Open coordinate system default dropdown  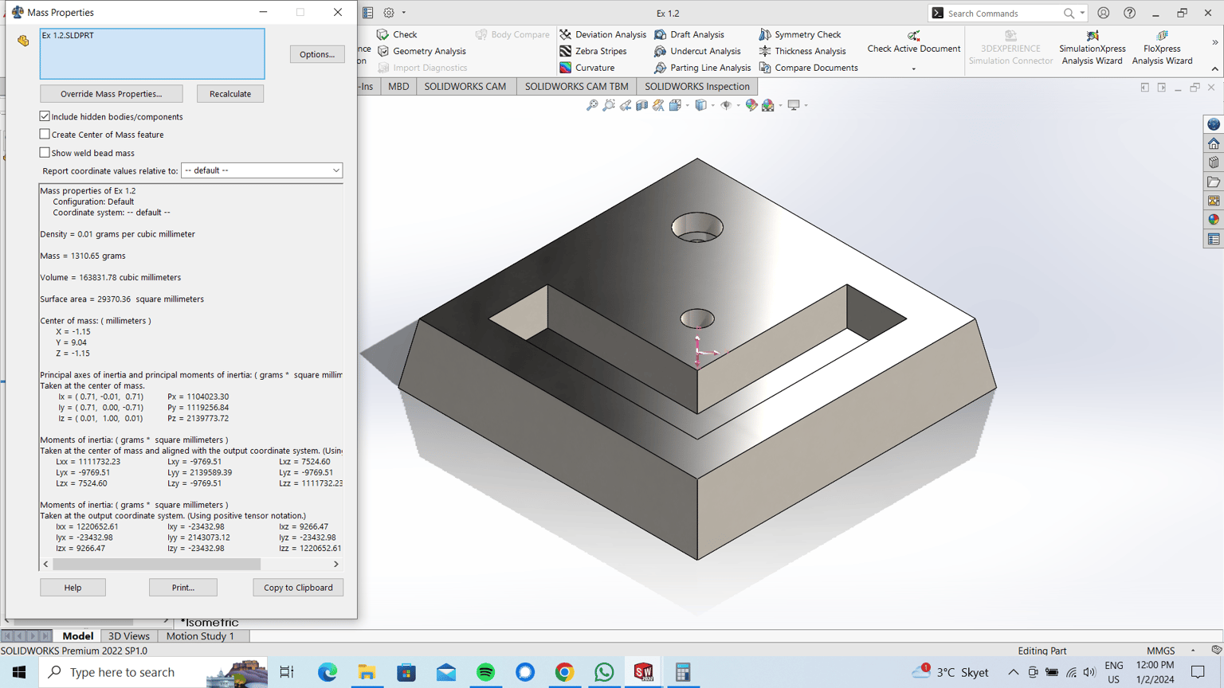click(261, 170)
